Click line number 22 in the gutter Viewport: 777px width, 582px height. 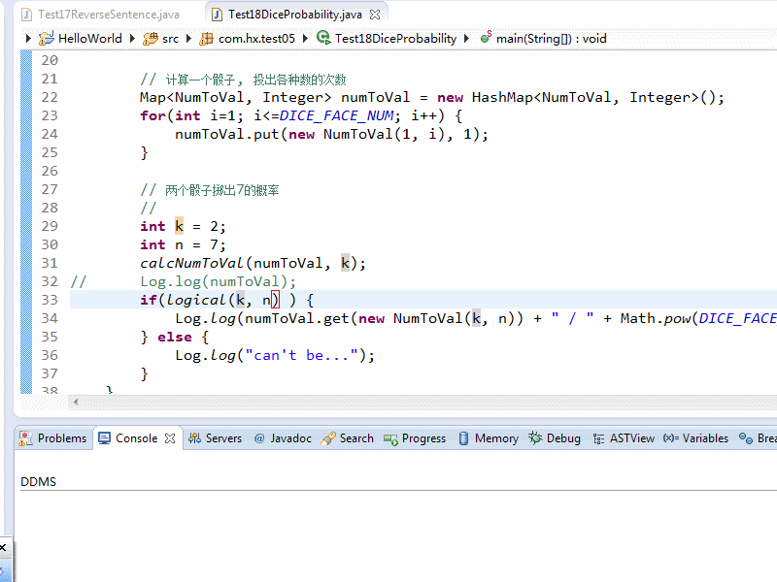point(50,98)
